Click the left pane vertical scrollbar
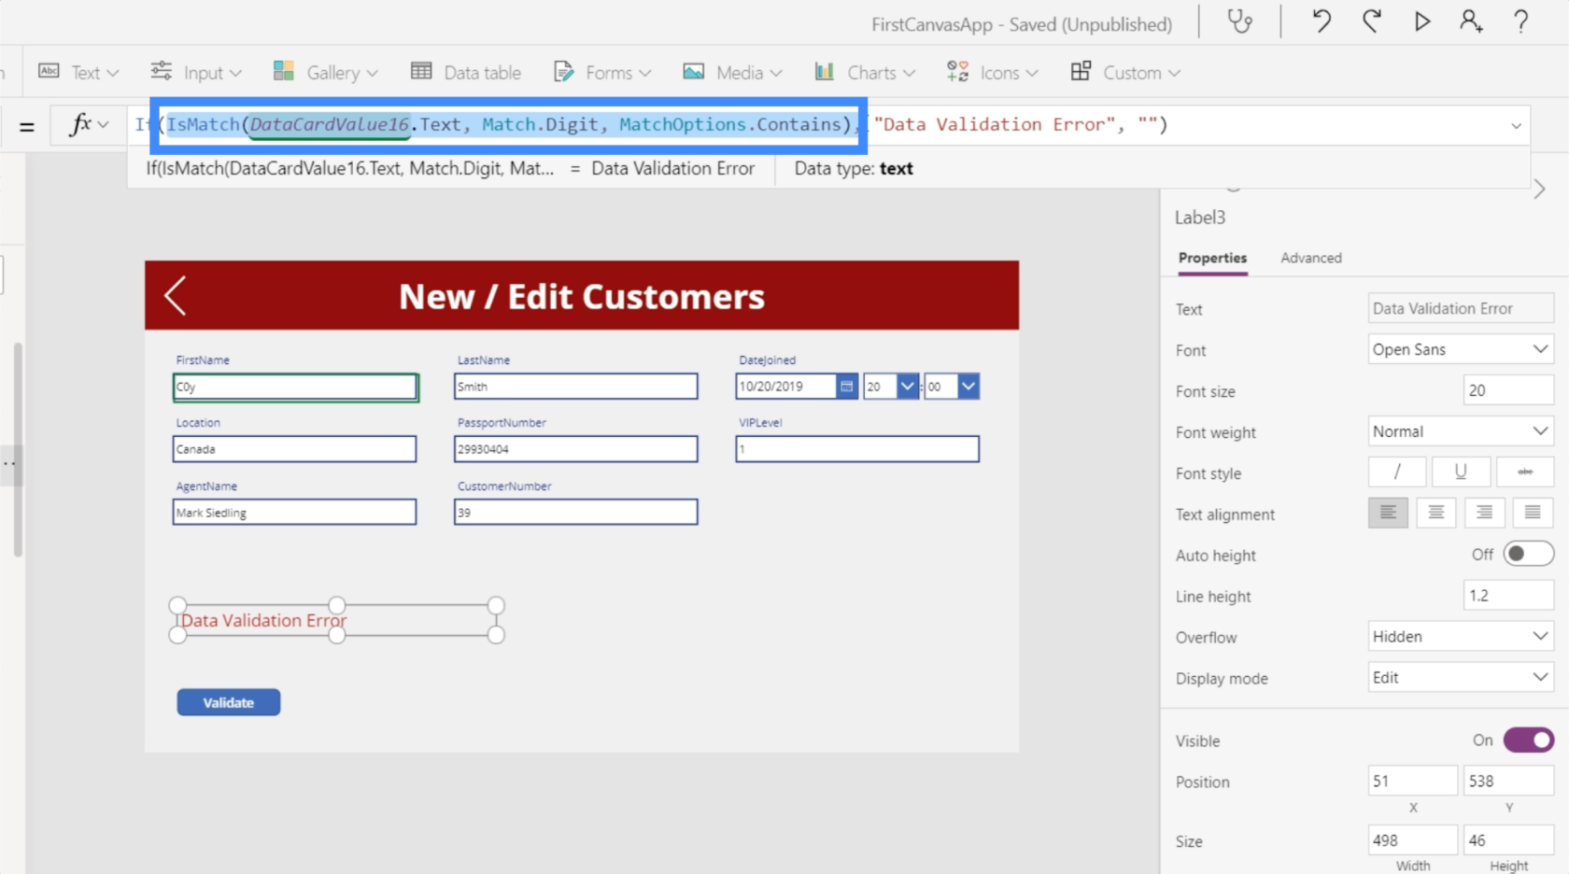 point(18,448)
